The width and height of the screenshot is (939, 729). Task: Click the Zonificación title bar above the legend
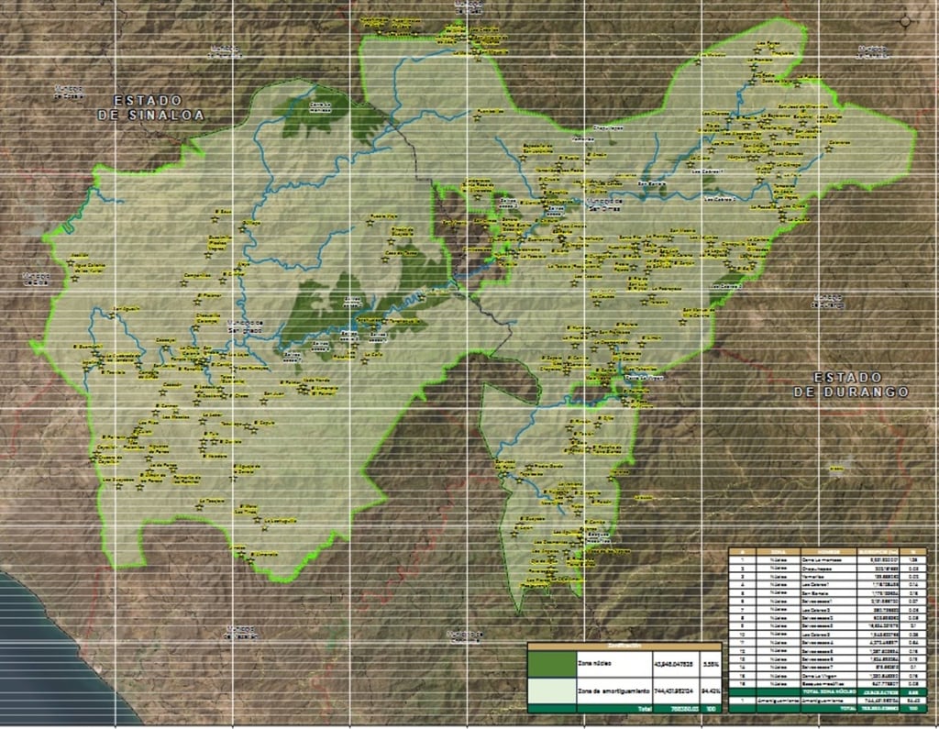pos(624,644)
